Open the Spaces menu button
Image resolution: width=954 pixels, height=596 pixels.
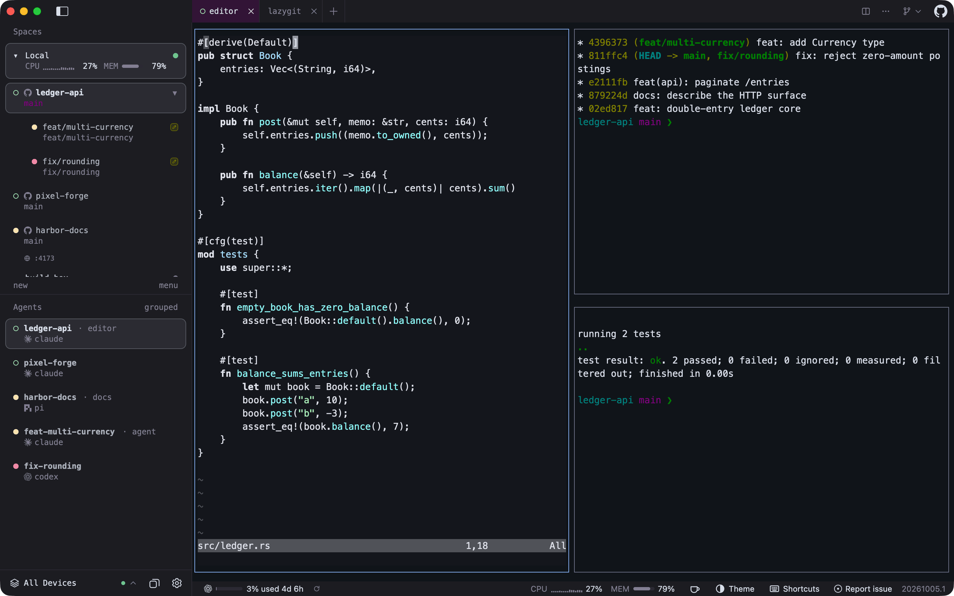[168, 285]
